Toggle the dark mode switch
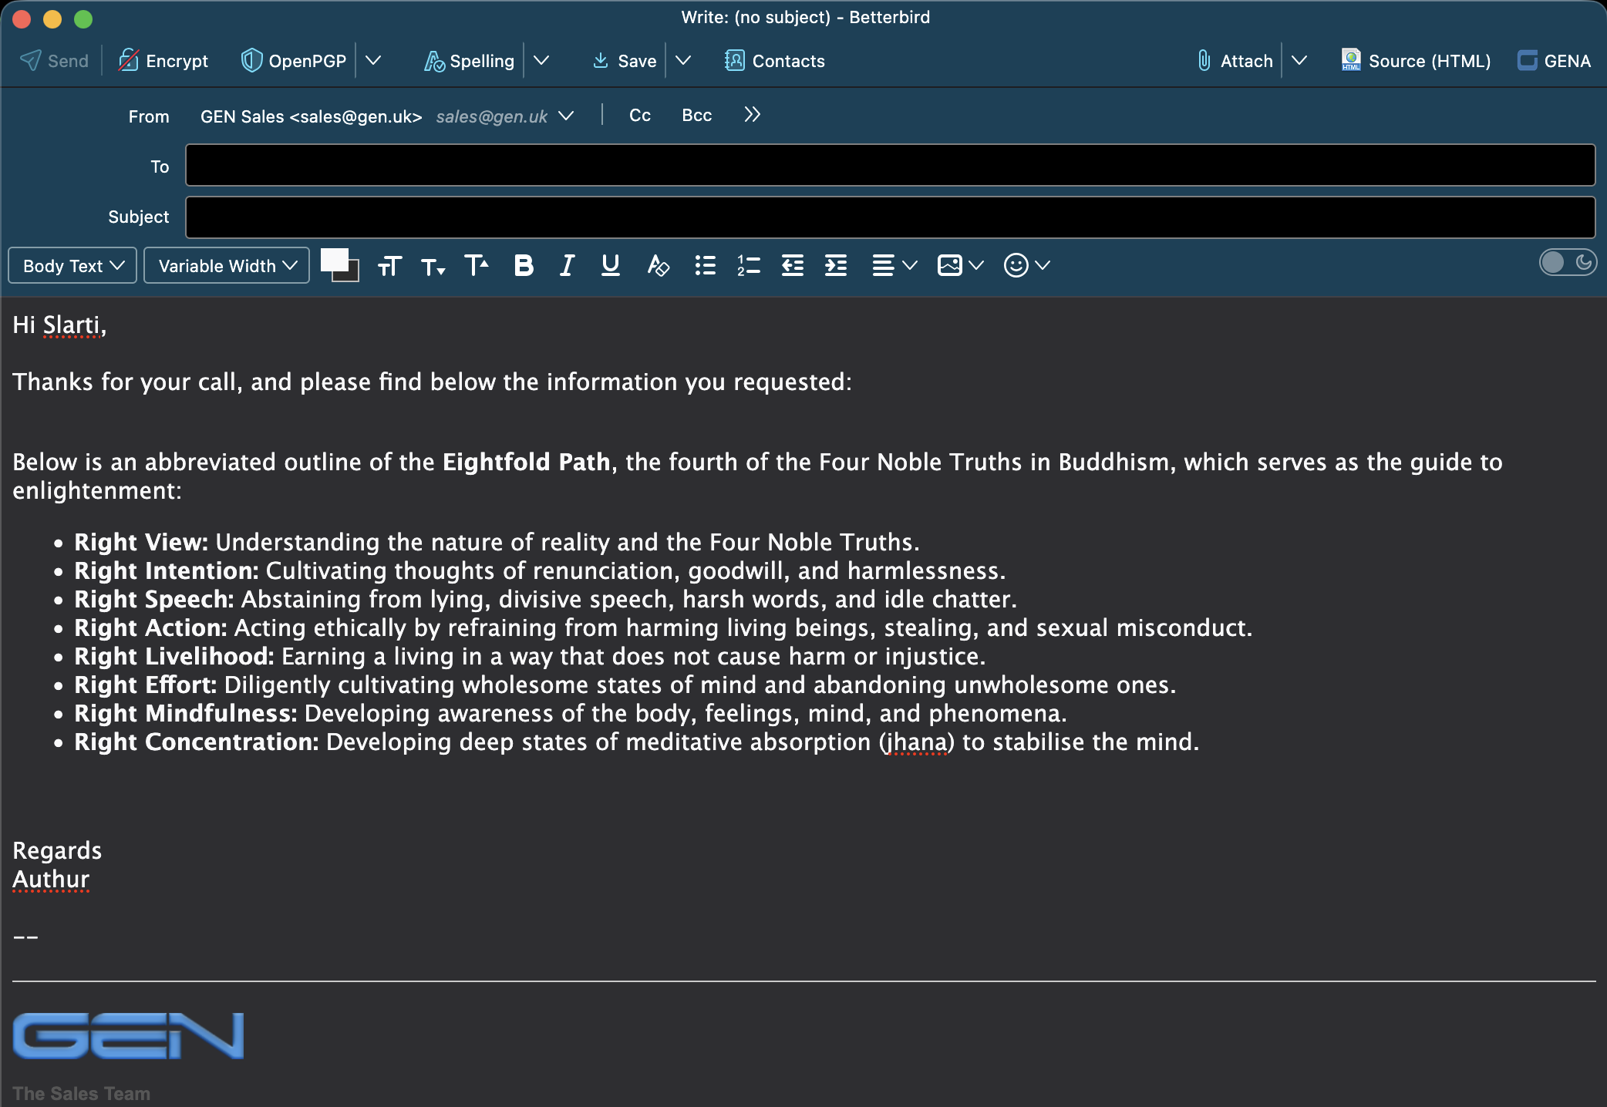 (1568, 263)
